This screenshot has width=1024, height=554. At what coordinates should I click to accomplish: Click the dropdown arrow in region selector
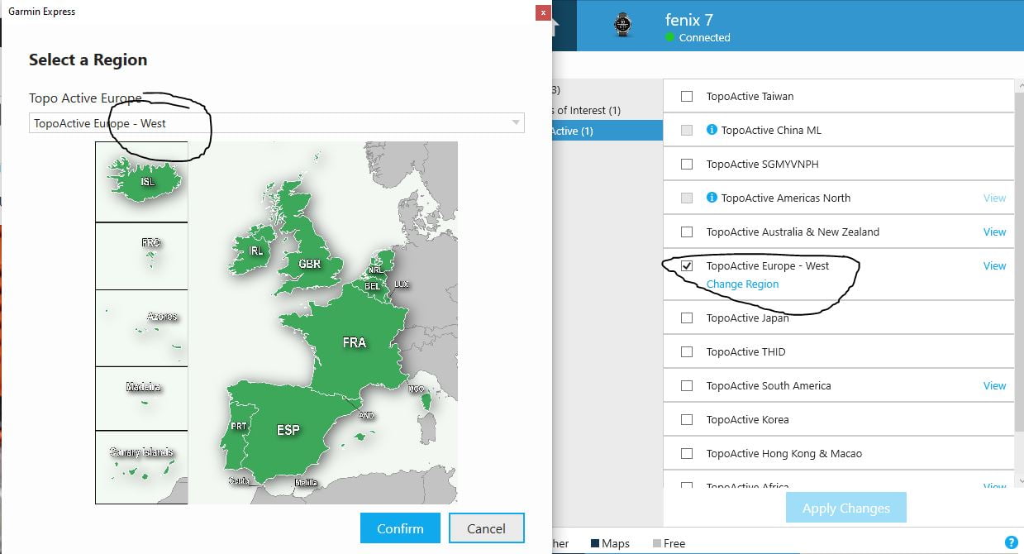click(516, 123)
